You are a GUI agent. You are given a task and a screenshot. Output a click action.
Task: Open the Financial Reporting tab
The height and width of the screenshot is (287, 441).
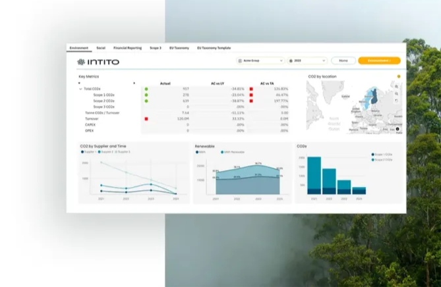(127, 48)
